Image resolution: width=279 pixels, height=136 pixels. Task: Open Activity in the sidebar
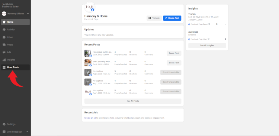click(x=15, y=30)
